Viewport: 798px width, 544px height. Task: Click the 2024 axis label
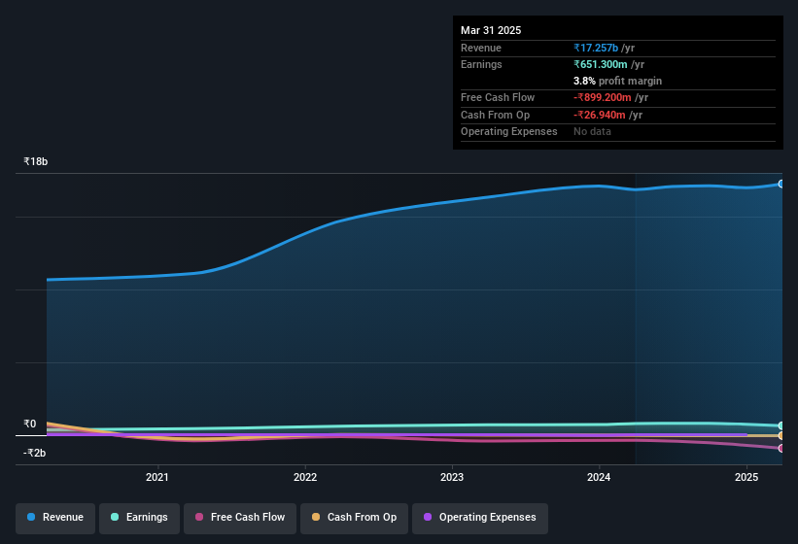599,477
